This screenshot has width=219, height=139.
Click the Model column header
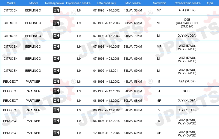[x=33, y=3]
